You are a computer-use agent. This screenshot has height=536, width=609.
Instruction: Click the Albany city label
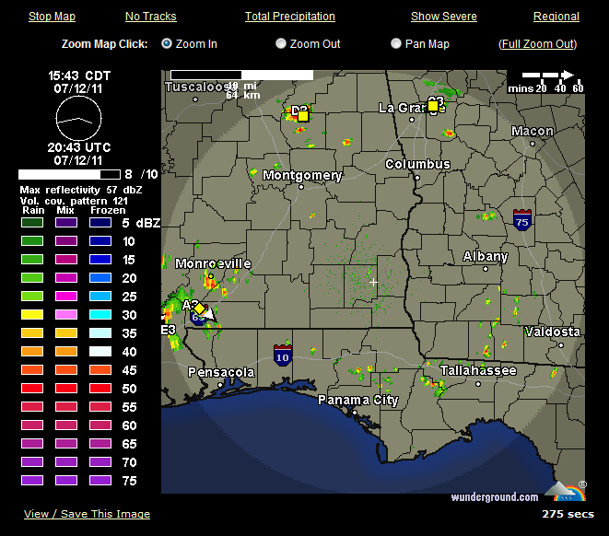tap(486, 257)
